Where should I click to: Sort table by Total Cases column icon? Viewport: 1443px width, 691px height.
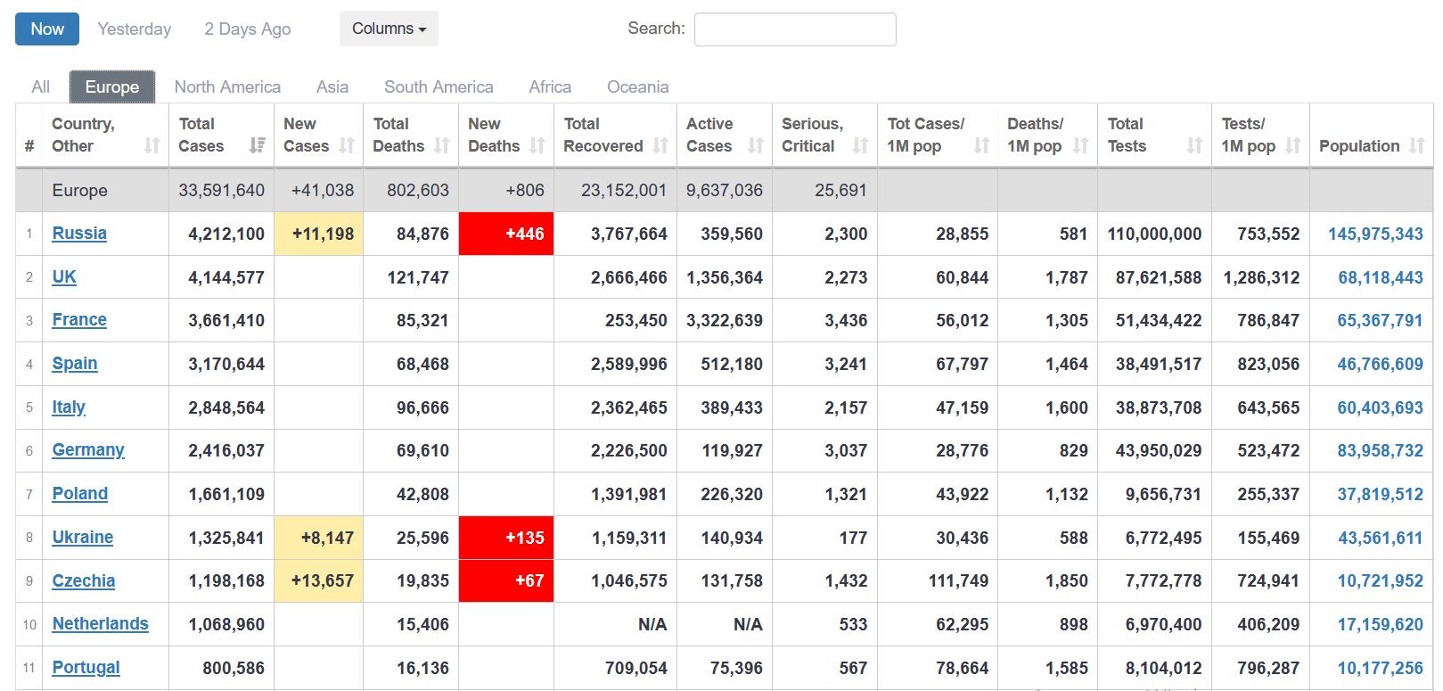click(x=257, y=145)
